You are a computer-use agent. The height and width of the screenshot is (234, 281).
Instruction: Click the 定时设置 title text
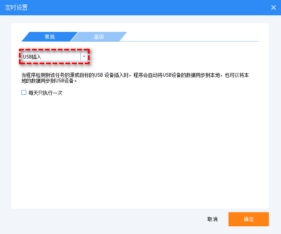coord(17,8)
